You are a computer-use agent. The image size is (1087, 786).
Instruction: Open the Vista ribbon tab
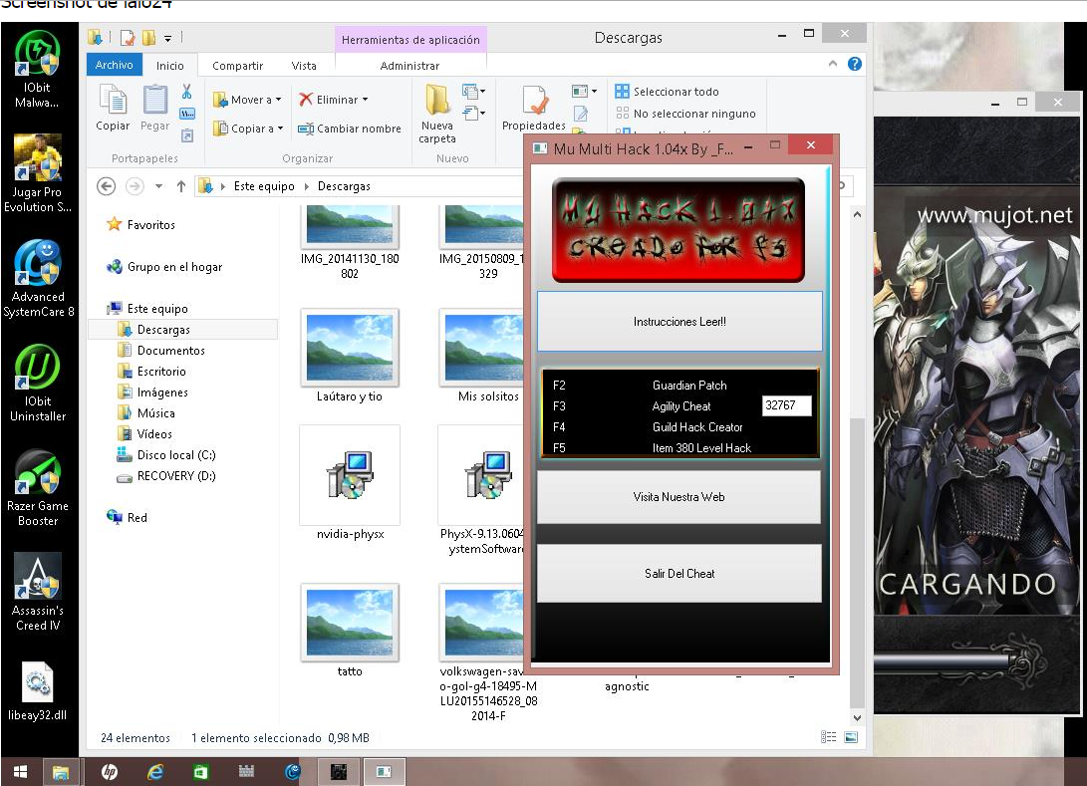point(304,66)
